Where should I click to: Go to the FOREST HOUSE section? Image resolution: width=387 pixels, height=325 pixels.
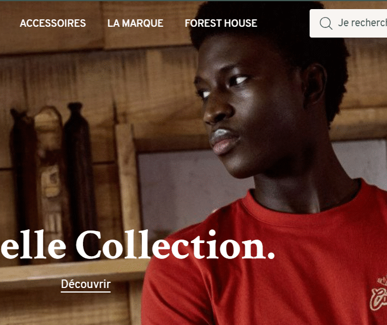(221, 23)
